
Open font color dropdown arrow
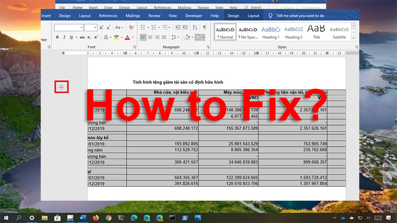(132, 37)
